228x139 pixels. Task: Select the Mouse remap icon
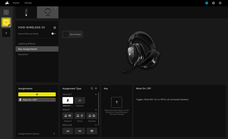[x=80, y=116]
